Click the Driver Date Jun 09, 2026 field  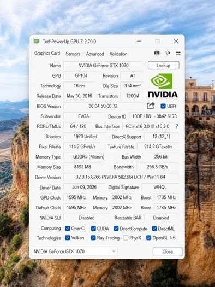point(84,188)
